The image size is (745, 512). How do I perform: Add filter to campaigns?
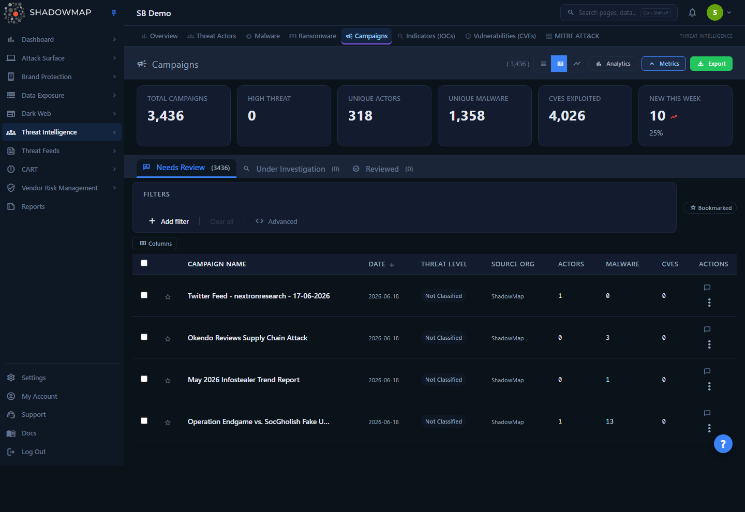(x=169, y=221)
